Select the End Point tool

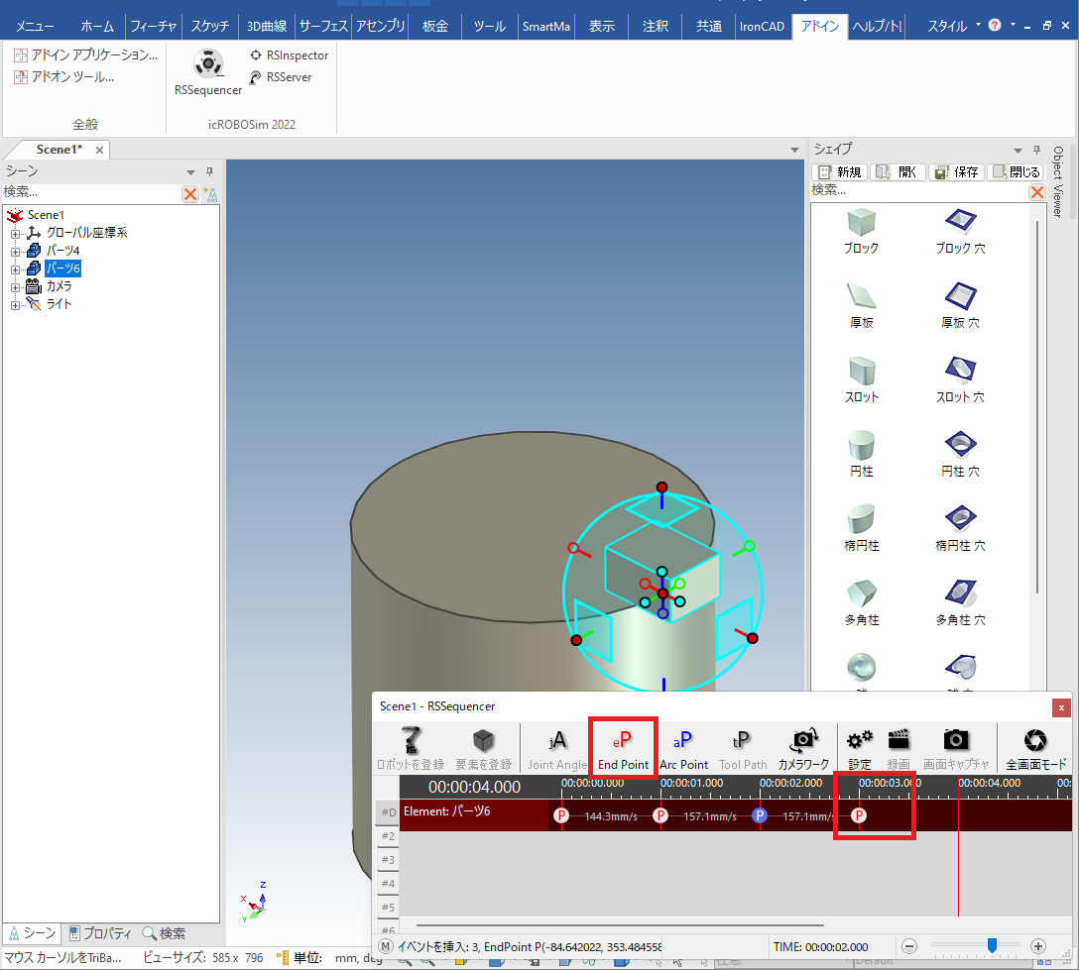pyautogui.click(x=623, y=749)
